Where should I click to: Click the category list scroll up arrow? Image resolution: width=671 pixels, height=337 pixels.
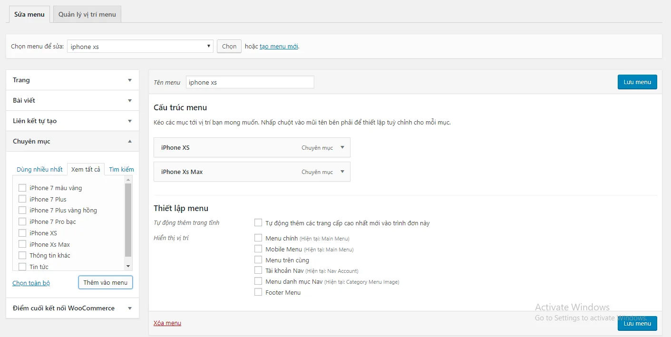coord(128,180)
